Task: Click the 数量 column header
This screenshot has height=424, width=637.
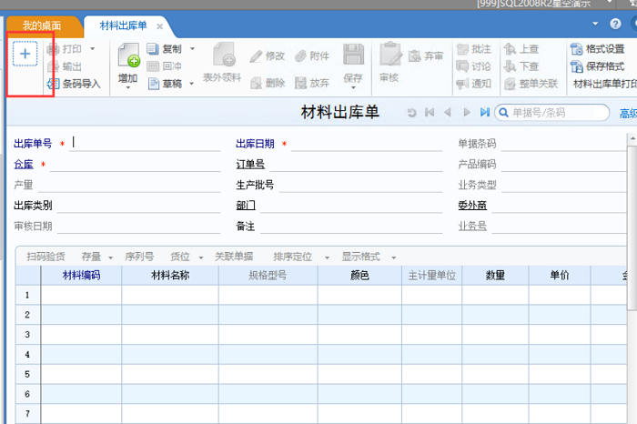Action: click(x=495, y=276)
